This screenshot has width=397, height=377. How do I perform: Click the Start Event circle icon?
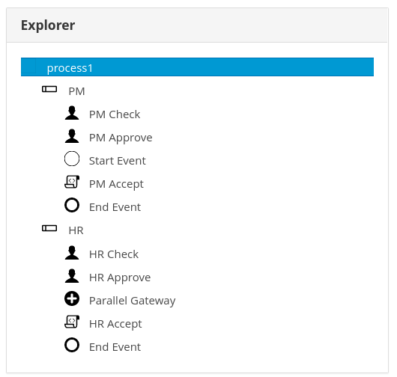72,159
